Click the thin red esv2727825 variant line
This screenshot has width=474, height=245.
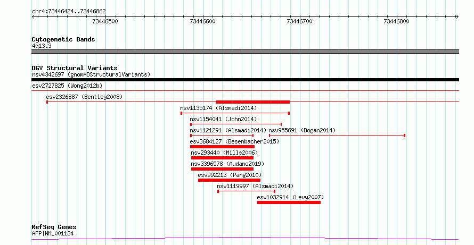click(x=245, y=90)
